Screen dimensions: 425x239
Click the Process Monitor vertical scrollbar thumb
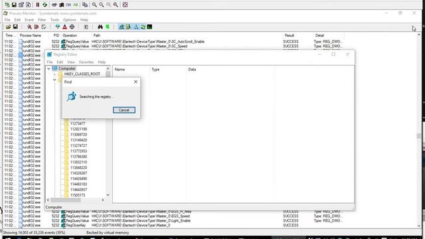419,135
